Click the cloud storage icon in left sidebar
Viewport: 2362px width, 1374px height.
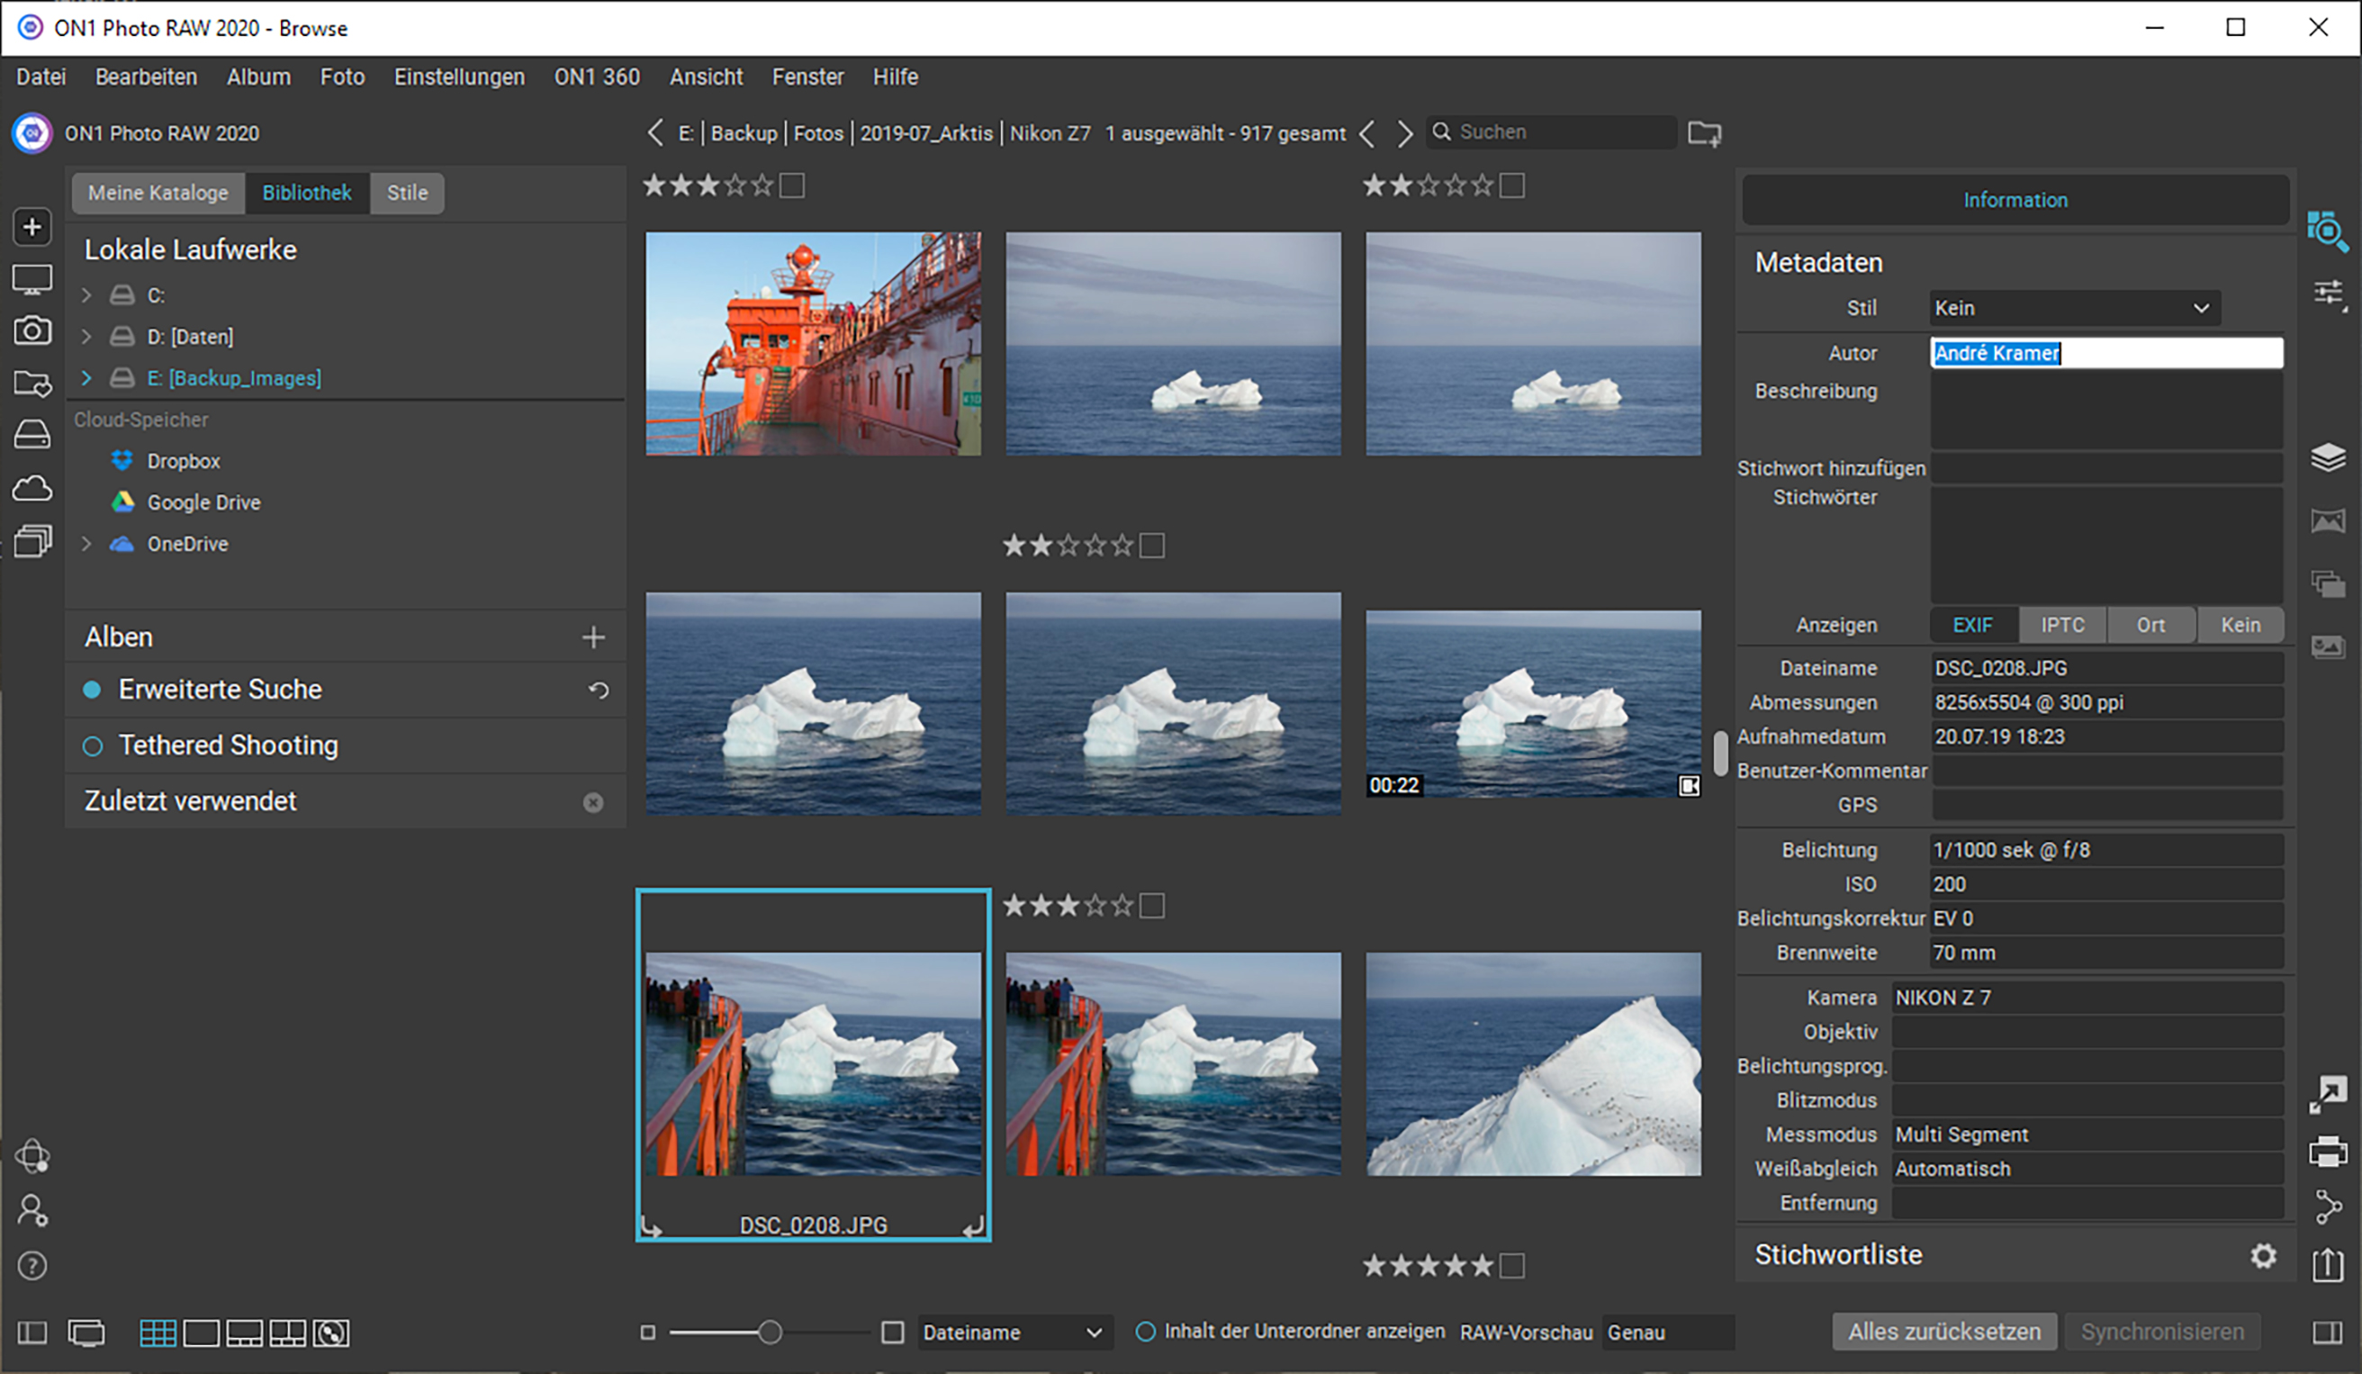click(x=32, y=488)
